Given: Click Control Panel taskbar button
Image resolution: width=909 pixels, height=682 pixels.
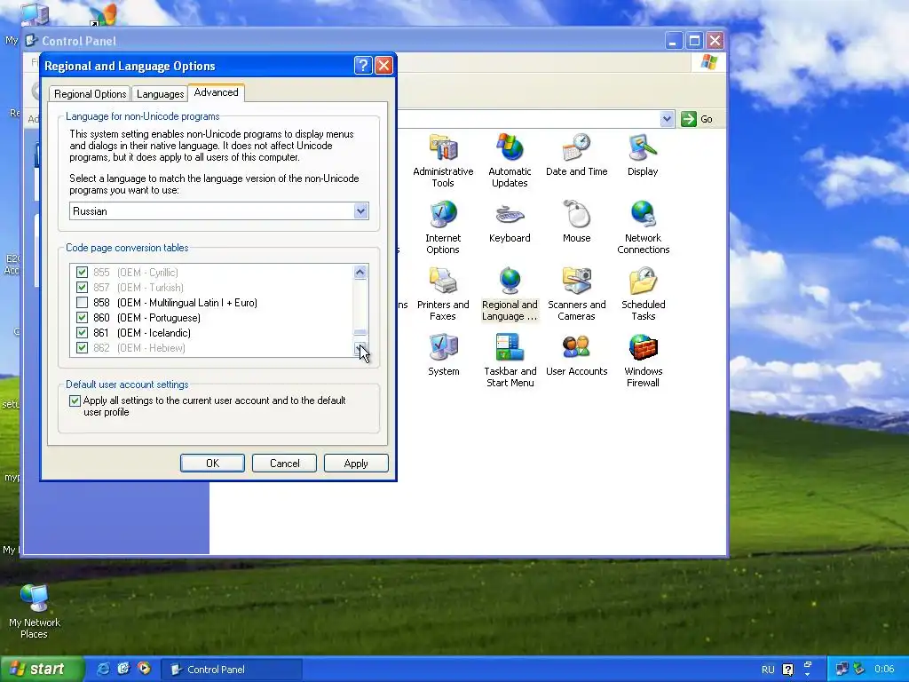Looking at the screenshot, I should tap(231, 670).
